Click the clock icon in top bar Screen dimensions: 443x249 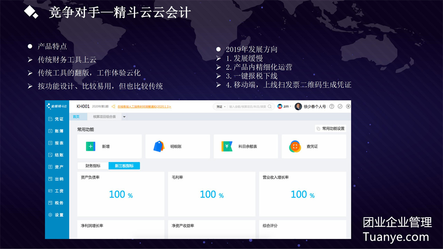[x=340, y=107]
